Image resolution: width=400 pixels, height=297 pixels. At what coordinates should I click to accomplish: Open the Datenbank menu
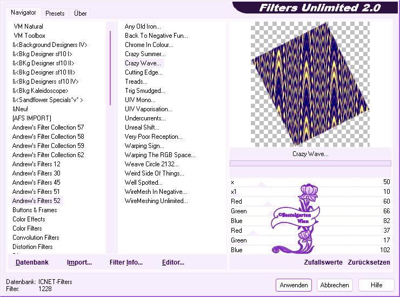click(32, 262)
